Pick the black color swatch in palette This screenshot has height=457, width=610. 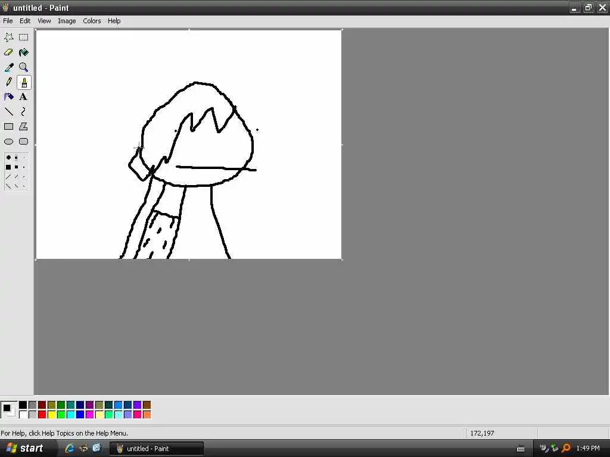[x=23, y=405]
